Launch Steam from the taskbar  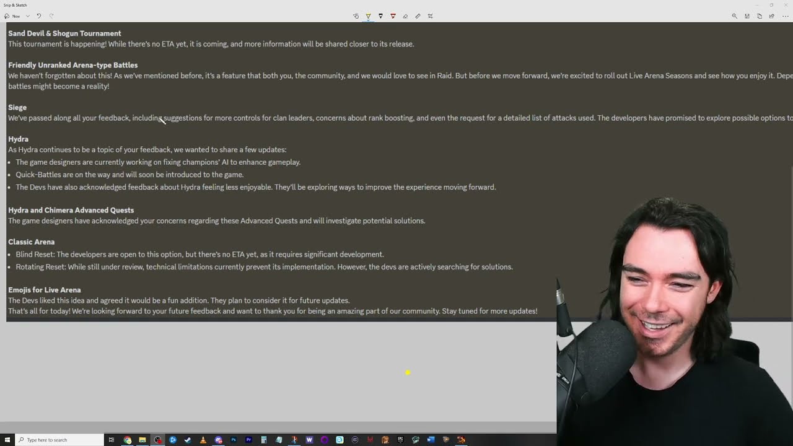[187, 440]
